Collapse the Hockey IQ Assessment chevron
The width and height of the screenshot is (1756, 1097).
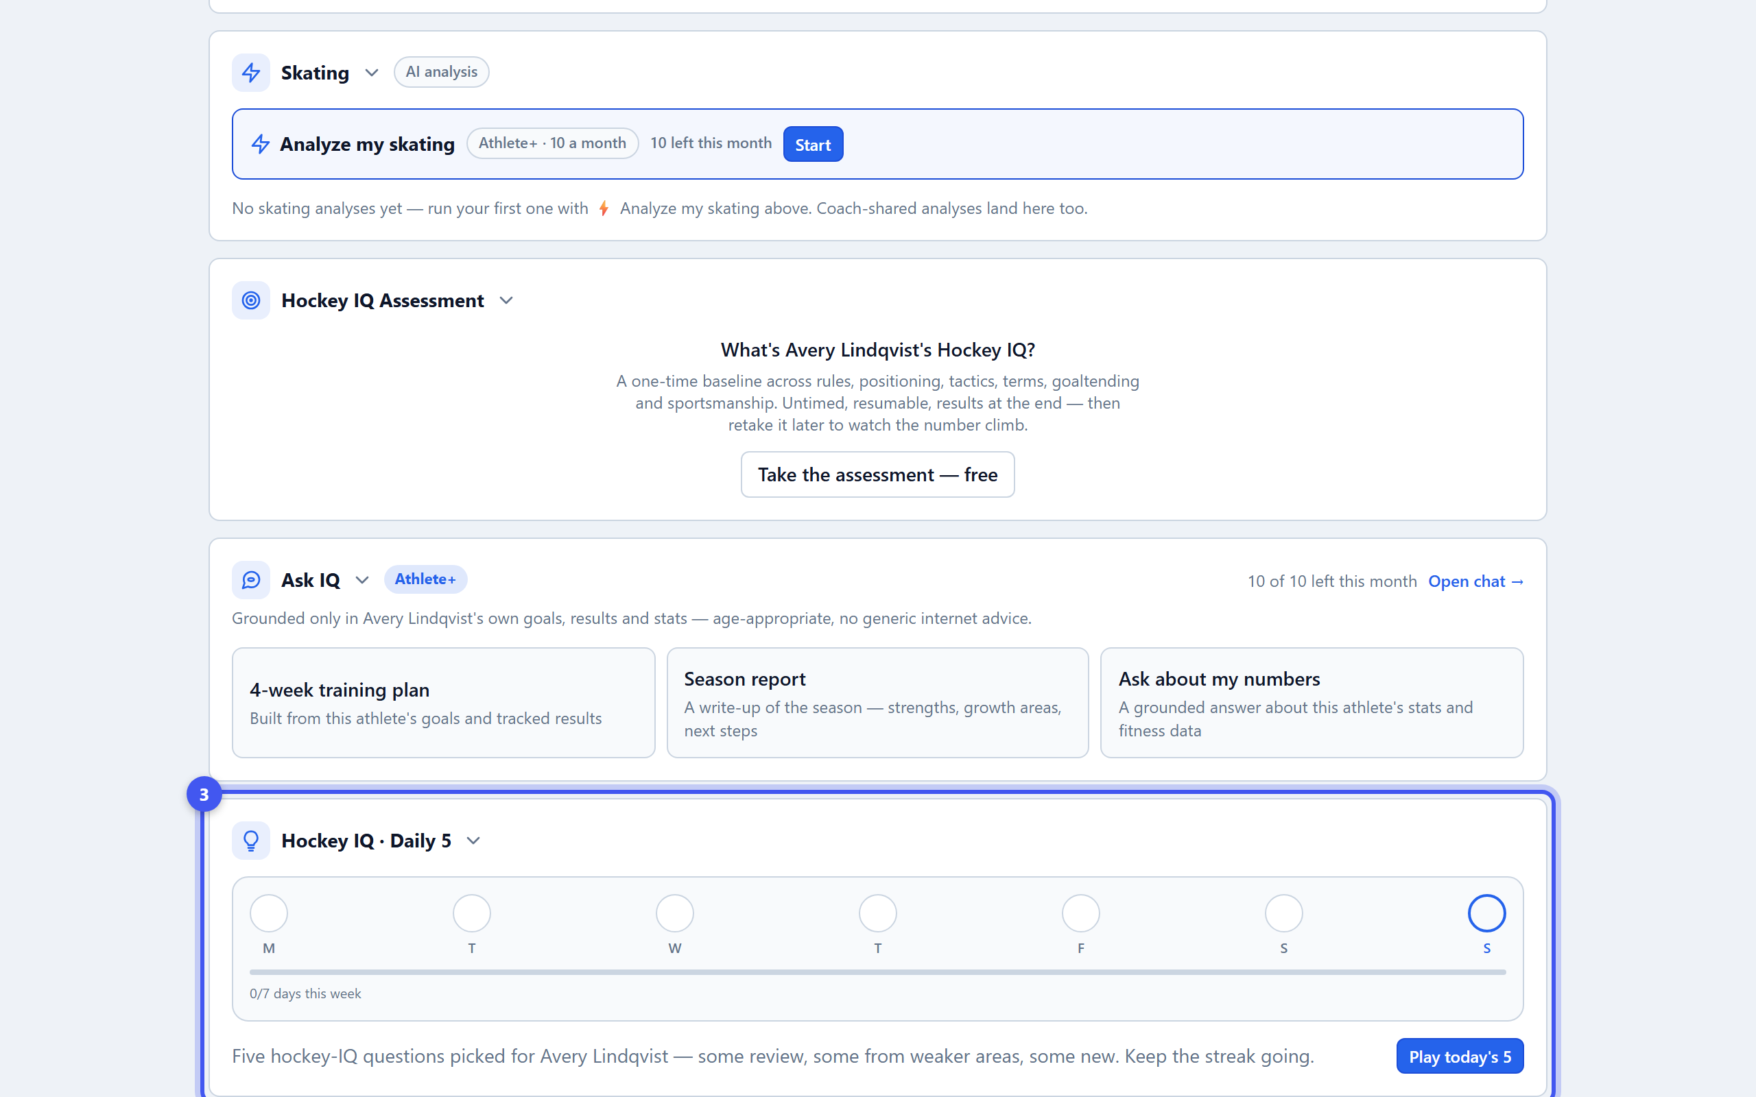pos(506,300)
